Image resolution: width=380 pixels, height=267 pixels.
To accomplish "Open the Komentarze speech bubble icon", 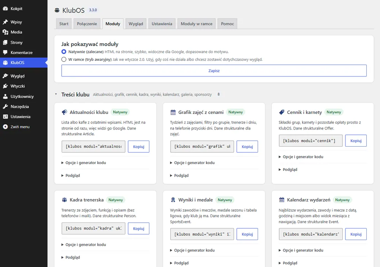I will 5,52.
